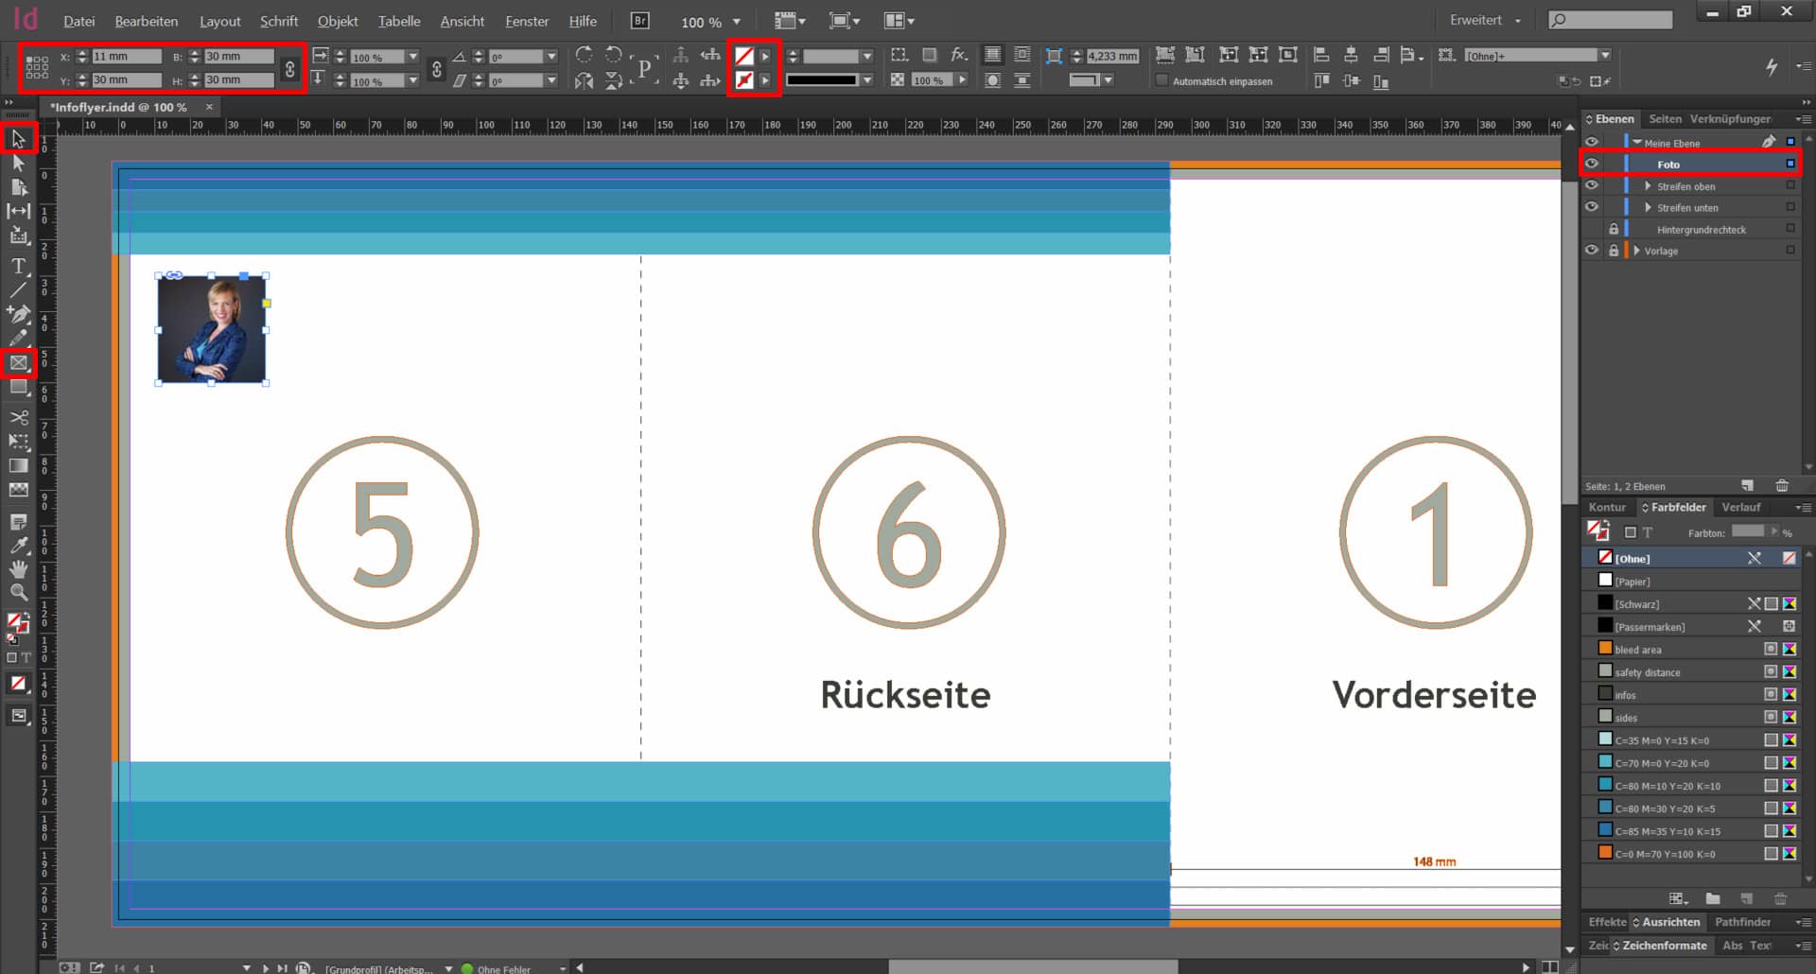Activate the Zoom magnifier tool
Image resolution: width=1816 pixels, height=974 pixels.
pos(18,593)
